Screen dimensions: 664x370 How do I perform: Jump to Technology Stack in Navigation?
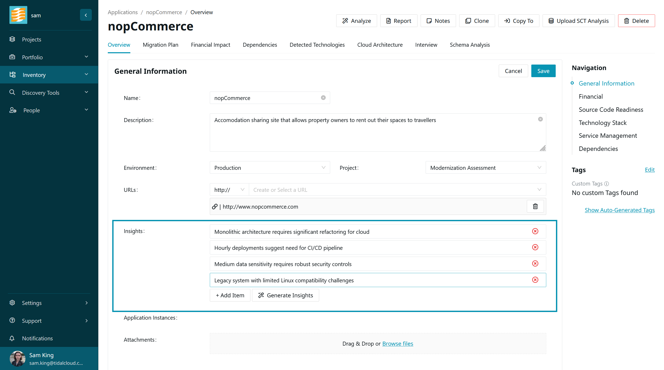point(602,123)
